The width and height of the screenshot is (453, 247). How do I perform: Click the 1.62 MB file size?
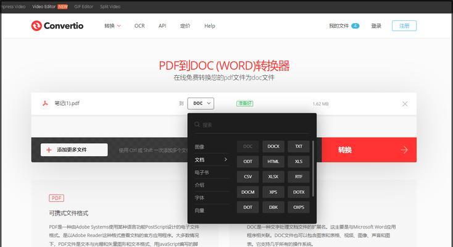click(x=321, y=104)
